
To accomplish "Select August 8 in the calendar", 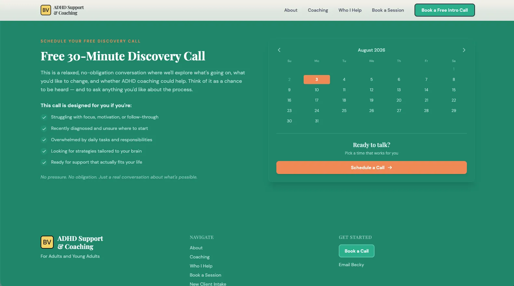I will pyautogui.click(x=454, y=80).
